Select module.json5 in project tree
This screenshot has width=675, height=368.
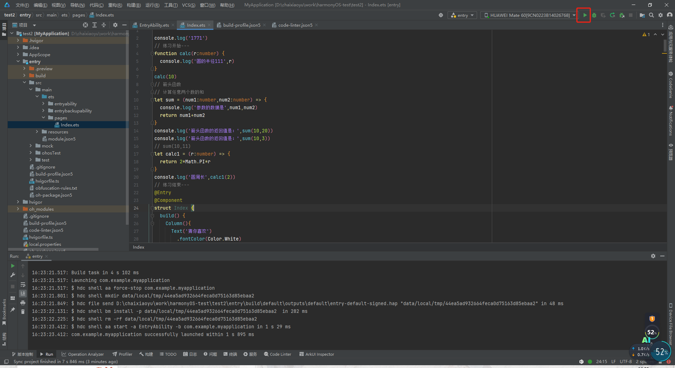[62, 139]
